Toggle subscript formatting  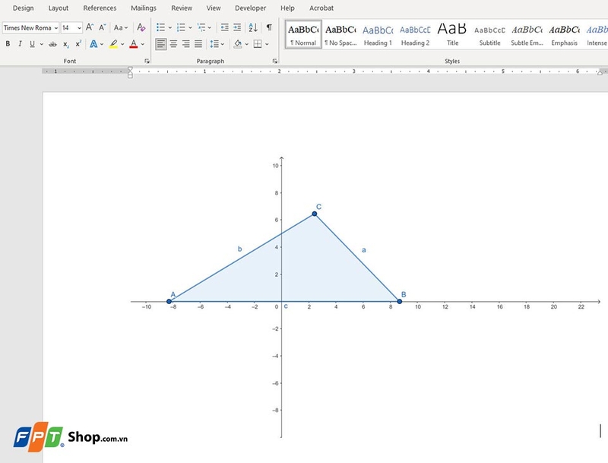(x=66, y=44)
